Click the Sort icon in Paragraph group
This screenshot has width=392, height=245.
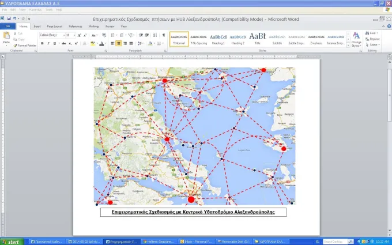pos(155,35)
